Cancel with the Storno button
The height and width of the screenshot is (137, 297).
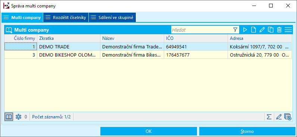coord(247,131)
